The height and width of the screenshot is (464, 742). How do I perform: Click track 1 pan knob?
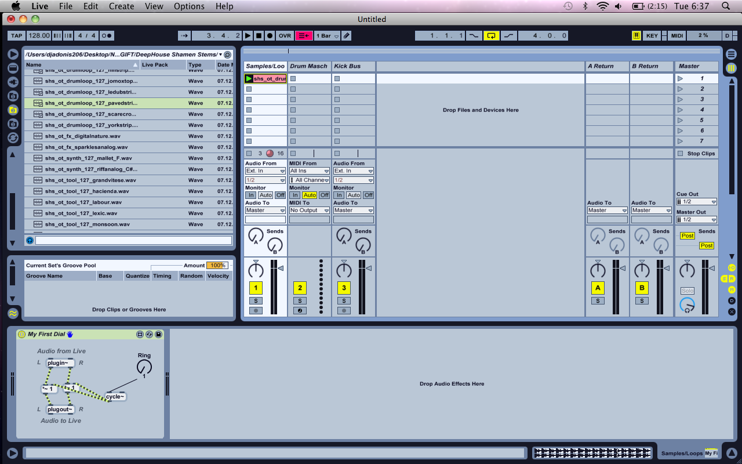[x=256, y=270]
